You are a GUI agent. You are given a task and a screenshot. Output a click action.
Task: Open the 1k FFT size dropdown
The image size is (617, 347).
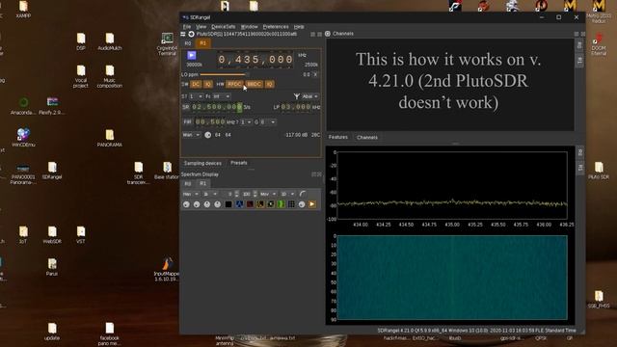[210, 194]
